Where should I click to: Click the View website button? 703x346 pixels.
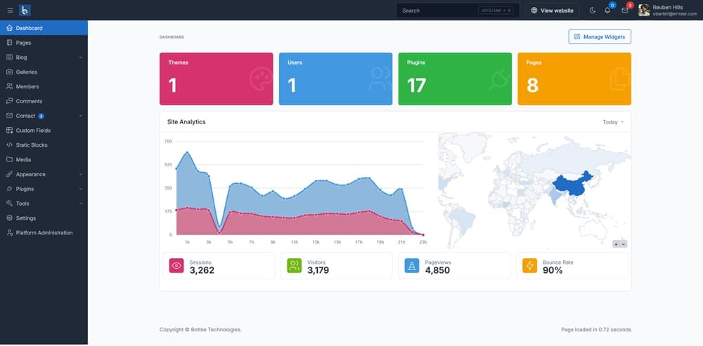(x=552, y=11)
